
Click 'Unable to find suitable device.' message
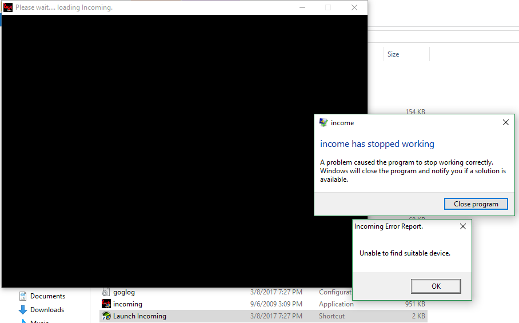[x=405, y=253]
